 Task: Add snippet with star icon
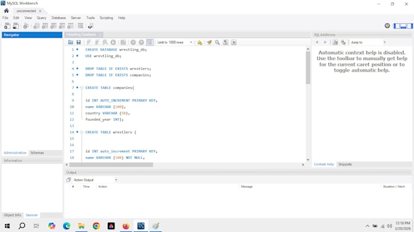[x=200, y=42]
